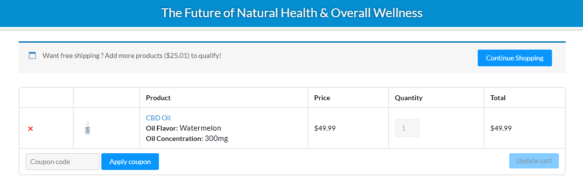
Task: Click the Apply coupon button
Action: pyautogui.click(x=130, y=162)
